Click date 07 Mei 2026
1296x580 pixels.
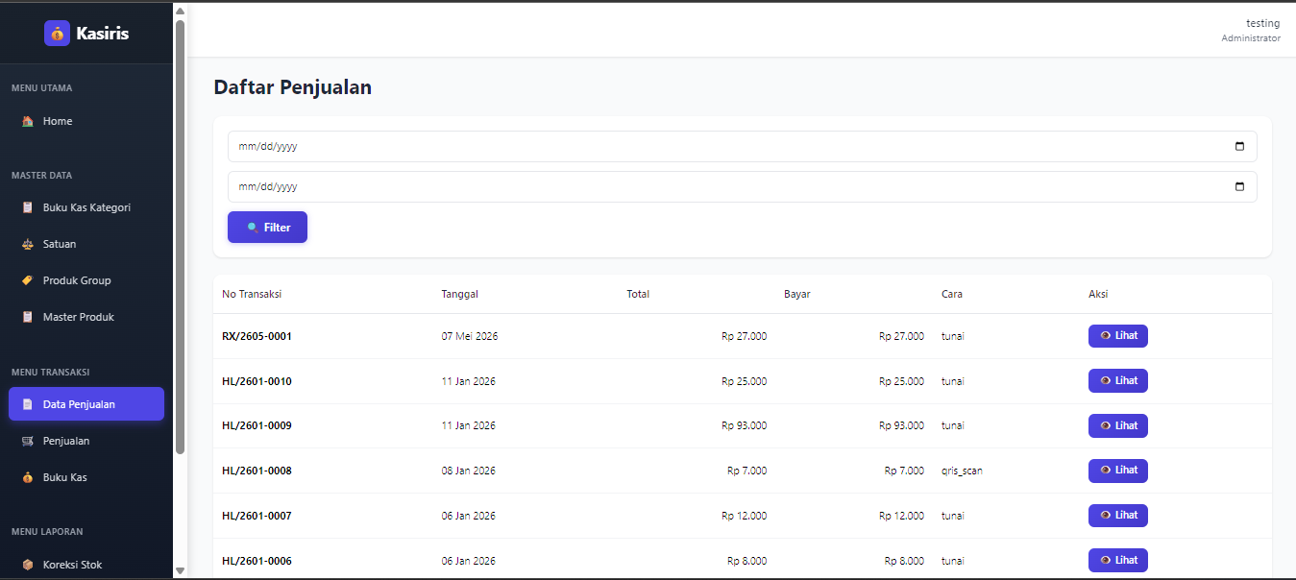[470, 336]
